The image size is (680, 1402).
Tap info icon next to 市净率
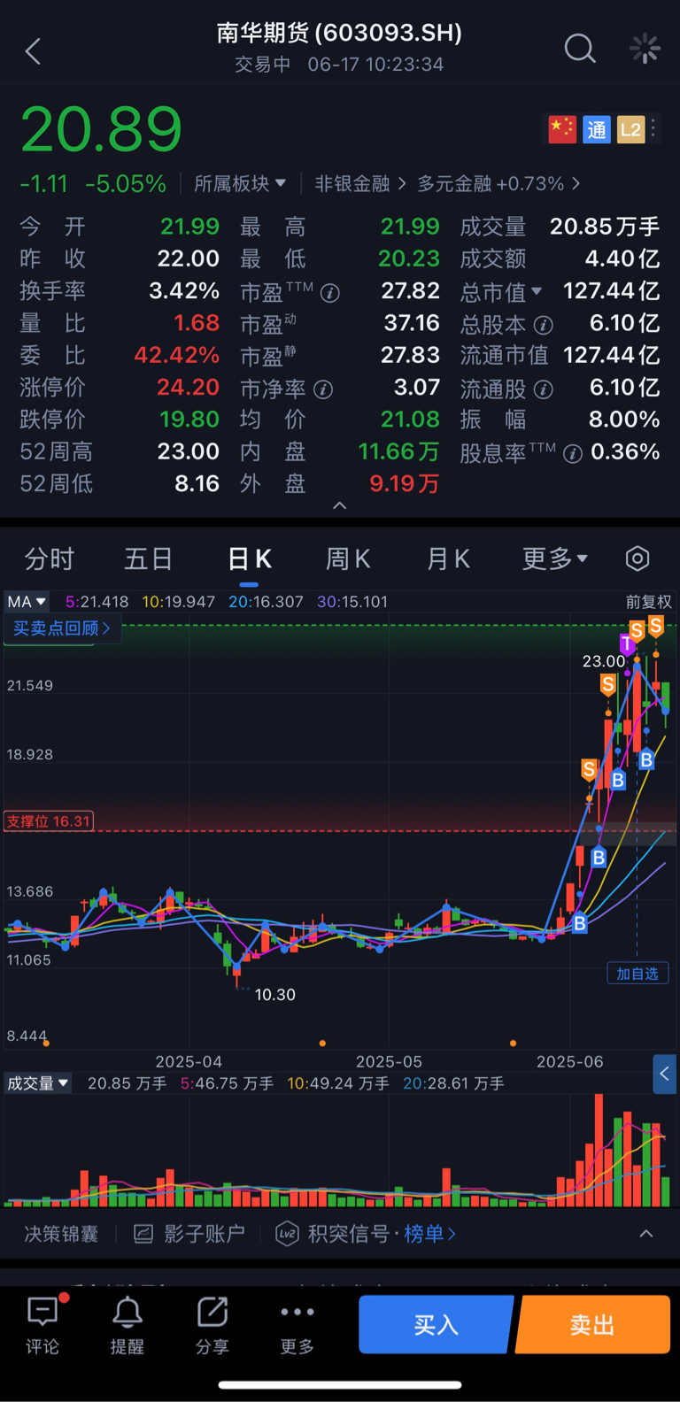pos(323,389)
